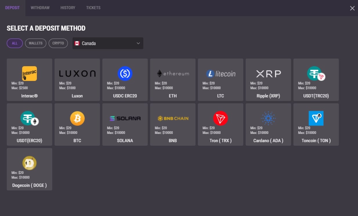This screenshot has height=216, width=358.
Task: Click the Tron ( TRX ) label
Action: pyautogui.click(x=221, y=141)
